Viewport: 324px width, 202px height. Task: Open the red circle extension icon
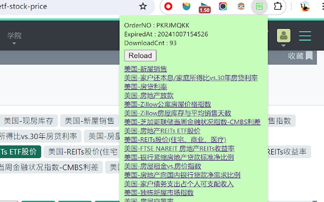tap(168, 6)
